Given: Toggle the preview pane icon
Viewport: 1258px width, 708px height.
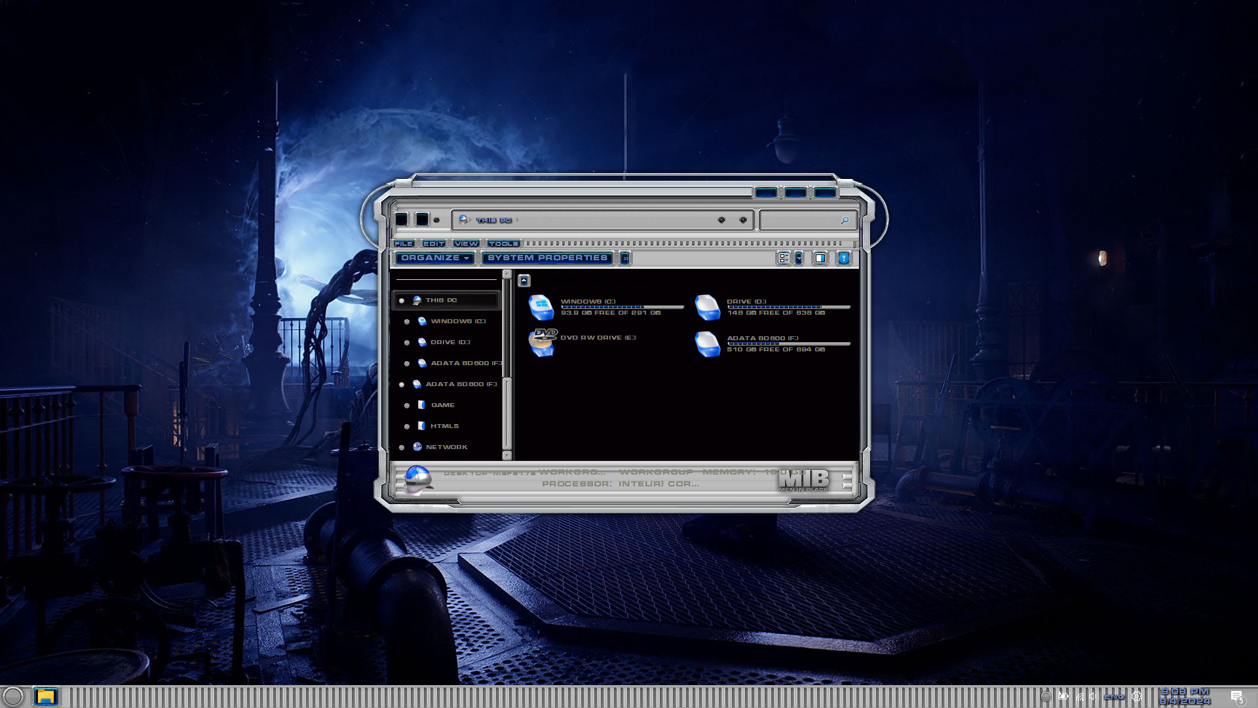Looking at the screenshot, I should 820,258.
